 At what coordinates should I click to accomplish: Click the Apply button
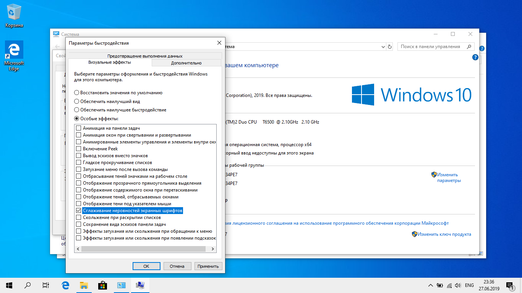coord(208,266)
